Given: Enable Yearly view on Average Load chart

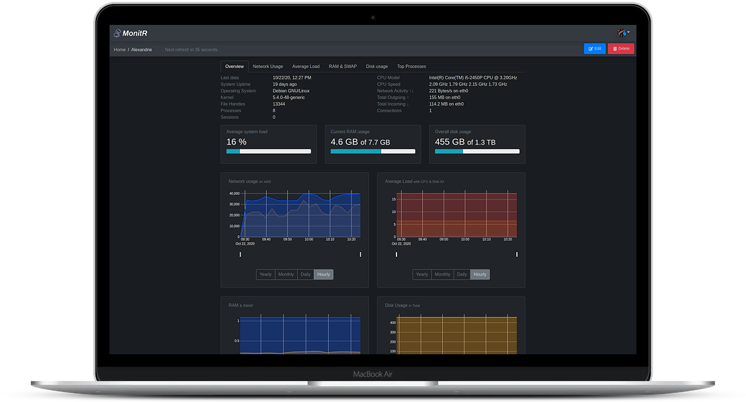Looking at the screenshot, I should (421, 274).
